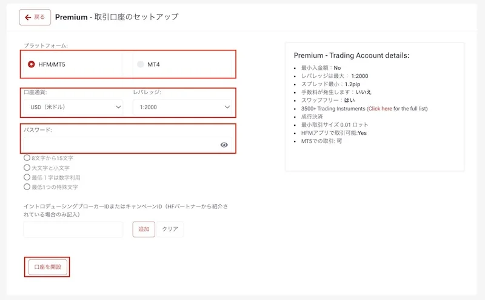Click the chevron on the USD currency selector
The image size is (485, 300).
point(118,107)
